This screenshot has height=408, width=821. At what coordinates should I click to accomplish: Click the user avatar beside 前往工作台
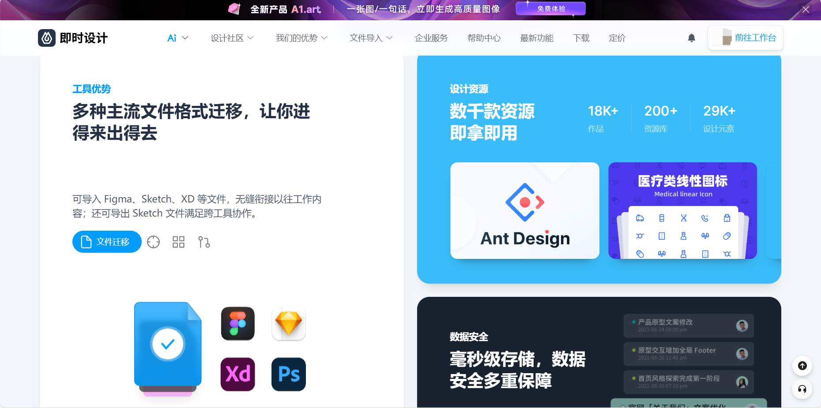[x=723, y=37]
